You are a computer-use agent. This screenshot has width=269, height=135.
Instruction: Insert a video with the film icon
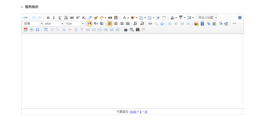[202, 23]
